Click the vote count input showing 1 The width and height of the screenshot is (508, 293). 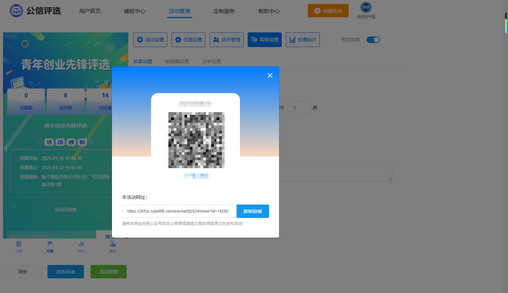(299, 108)
